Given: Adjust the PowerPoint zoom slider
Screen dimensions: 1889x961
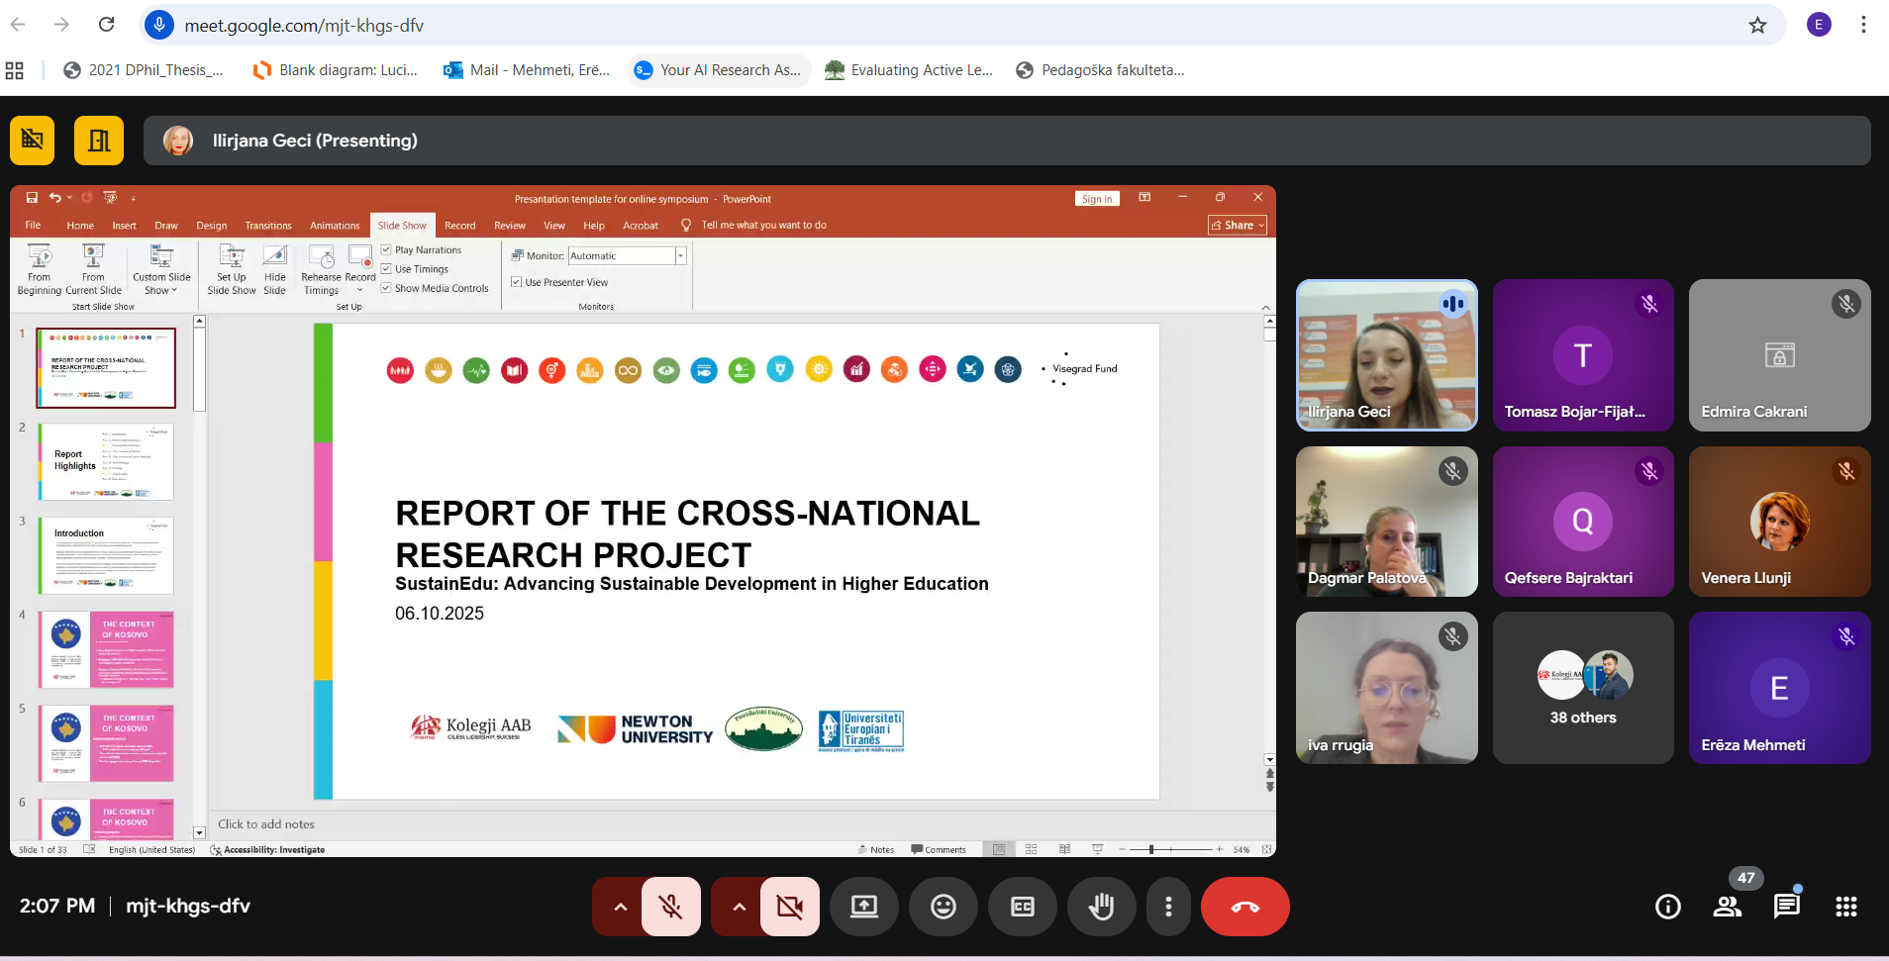Looking at the screenshot, I should tap(1151, 849).
